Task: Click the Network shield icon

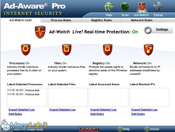Action: point(149,49)
